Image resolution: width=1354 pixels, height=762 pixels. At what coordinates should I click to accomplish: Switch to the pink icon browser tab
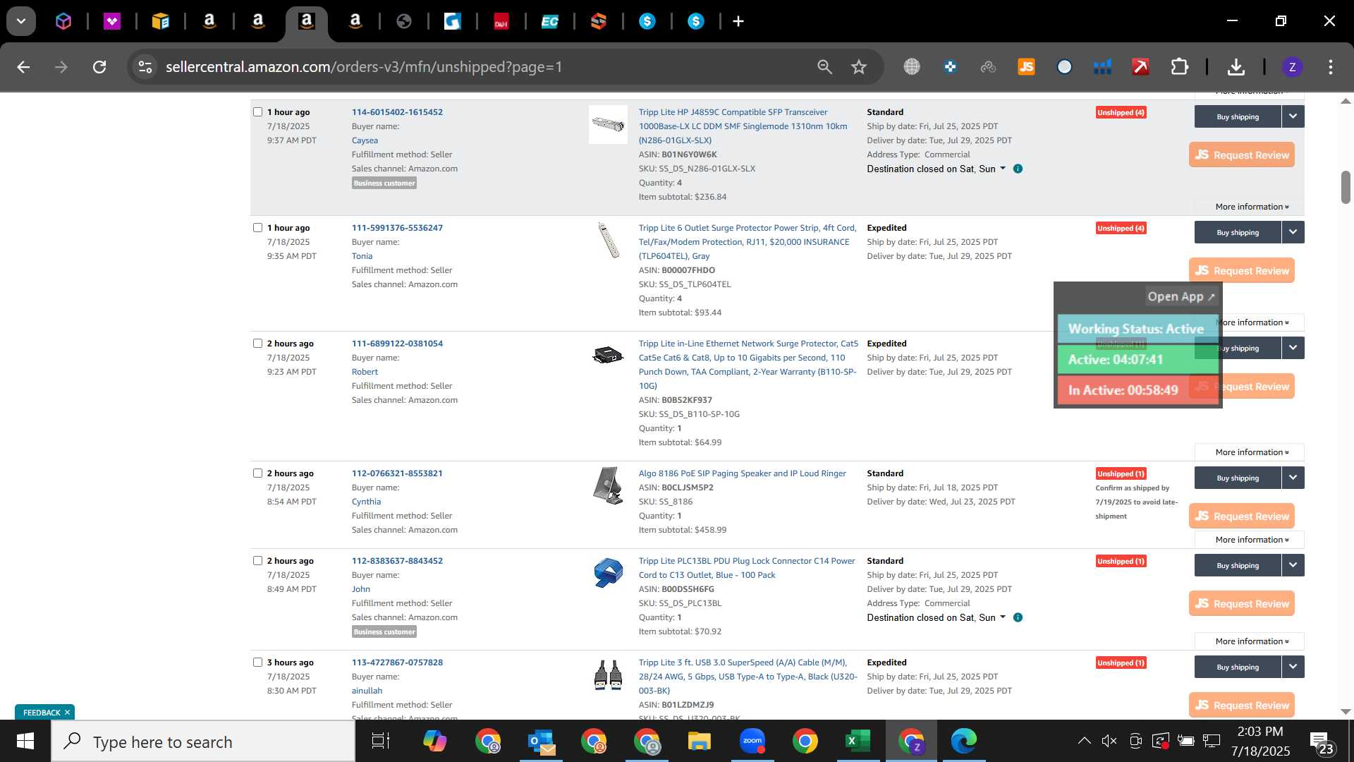[112, 21]
